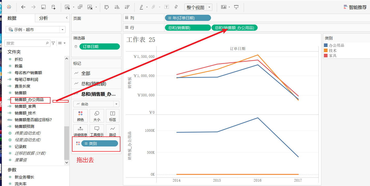The width and height of the screenshot is (370, 186).
Task: Click the 路径 path marks card
Action: click(113, 131)
